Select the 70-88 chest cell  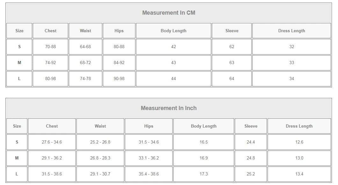pos(50,47)
